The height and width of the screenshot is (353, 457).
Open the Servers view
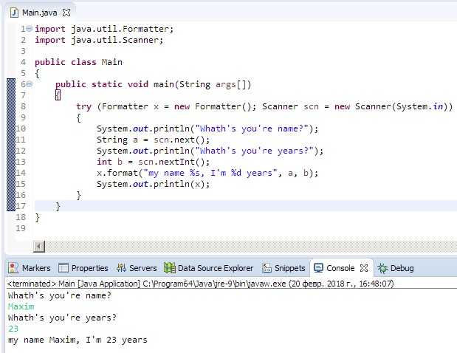pos(137,268)
